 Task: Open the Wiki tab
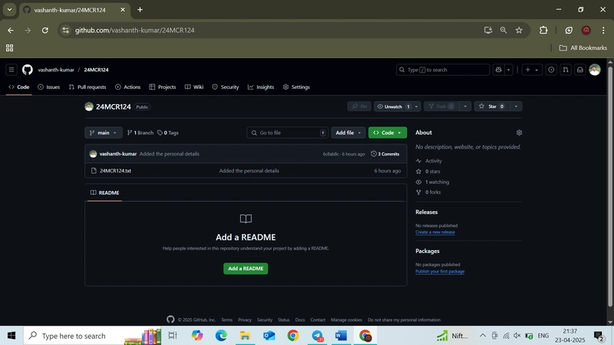coord(194,87)
